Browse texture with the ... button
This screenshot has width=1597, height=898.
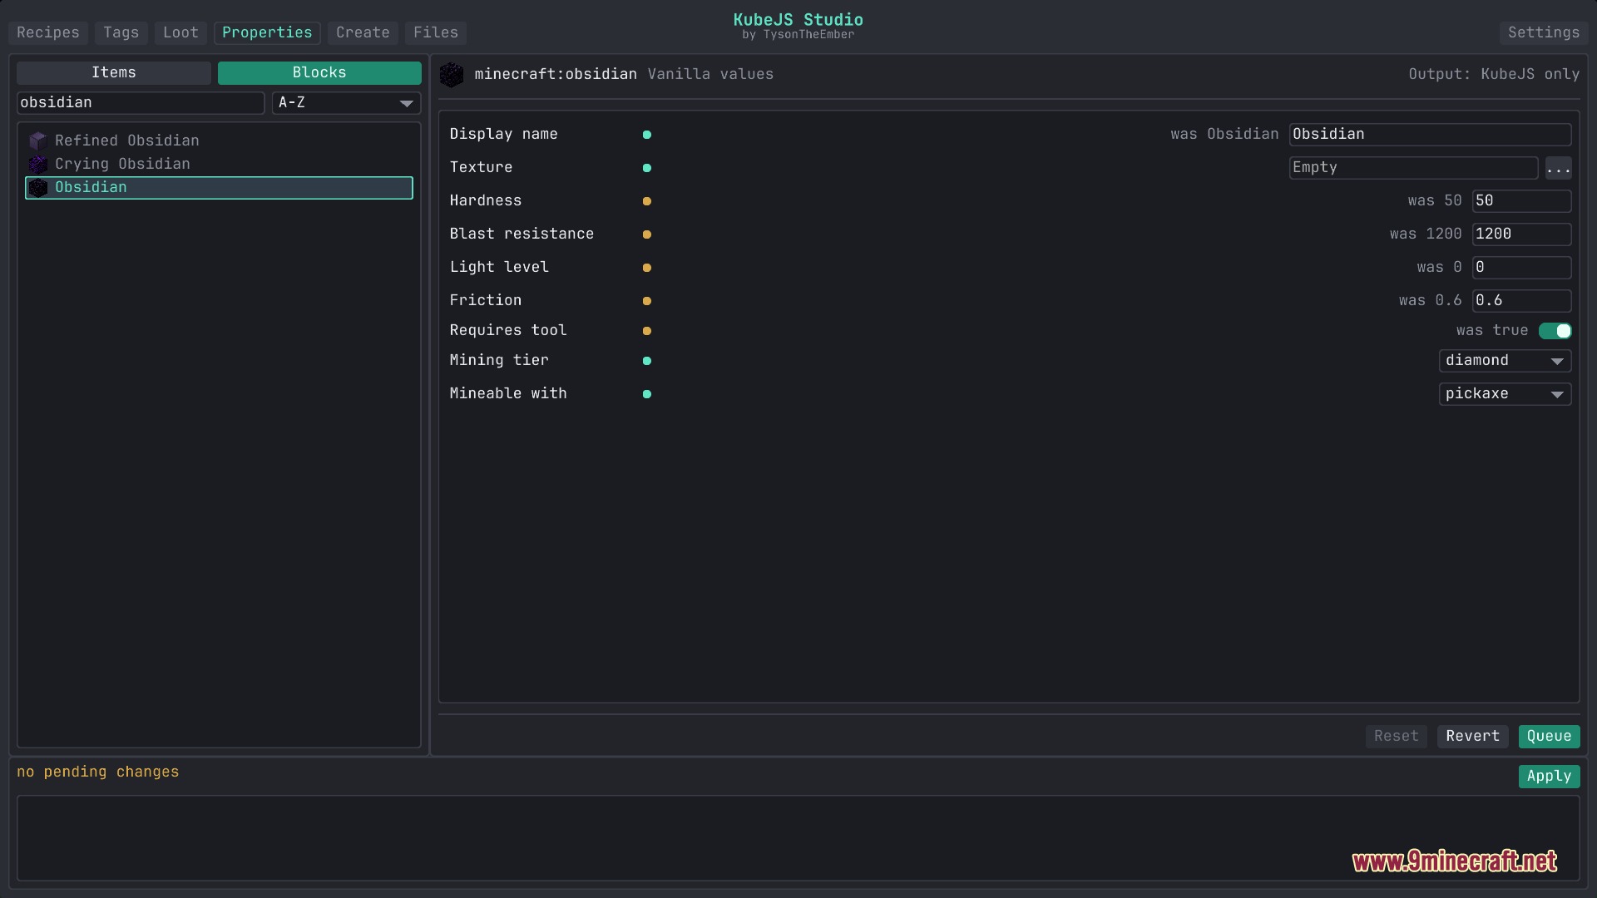1559,168
